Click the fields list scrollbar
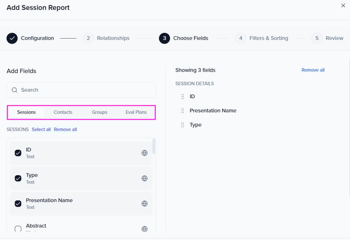This screenshot has width=350, height=240. [154, 146]
